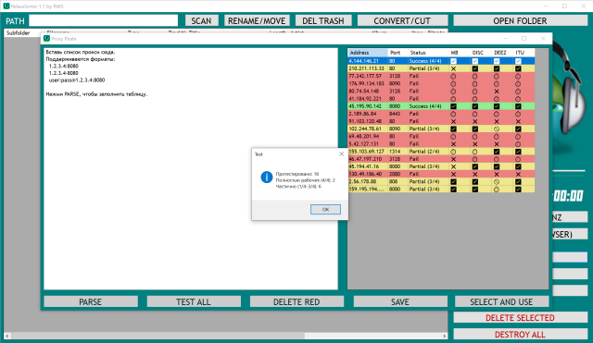
Task: Click the DISC checkmark for 210.211.113.33
Action: pyautogui.click(x=475, y=68)
